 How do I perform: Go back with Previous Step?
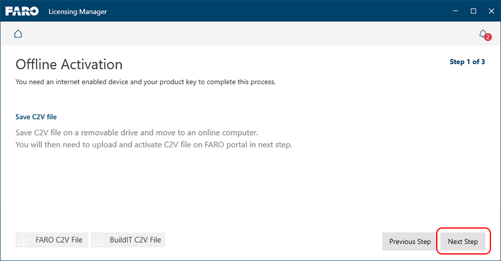pyautogui.click(x=410, y=242)
